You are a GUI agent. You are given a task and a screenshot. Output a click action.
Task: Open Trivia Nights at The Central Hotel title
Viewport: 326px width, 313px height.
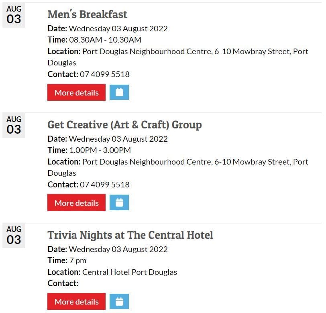130,235
